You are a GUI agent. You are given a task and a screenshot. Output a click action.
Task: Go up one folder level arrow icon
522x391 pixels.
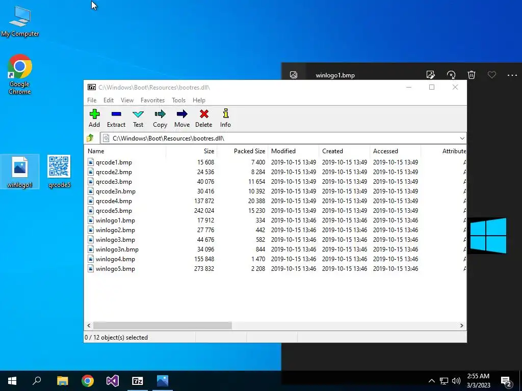(x=90, y=138)
